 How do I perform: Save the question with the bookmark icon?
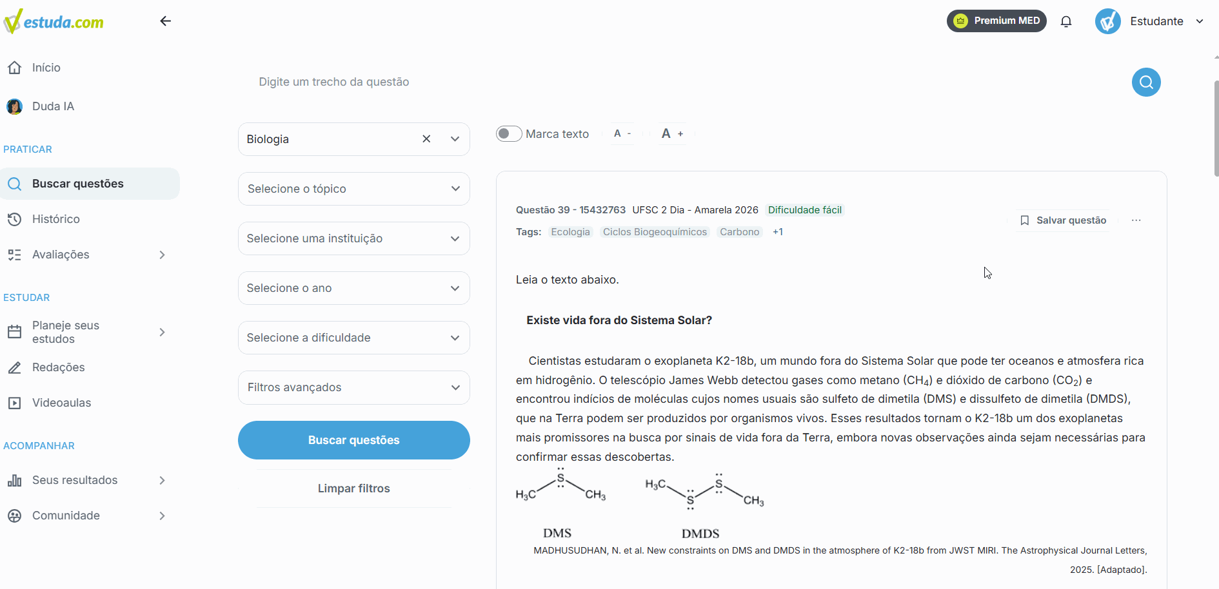pyautogui.click(x=1063, y=220)
